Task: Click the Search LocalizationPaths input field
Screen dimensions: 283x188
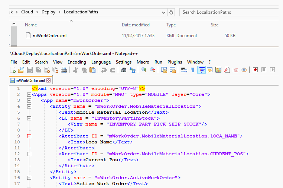Action: tap(229, 12)
